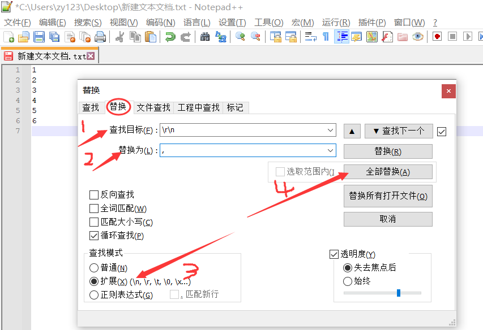Click the Stop recording macro icon

coord(452,37)
